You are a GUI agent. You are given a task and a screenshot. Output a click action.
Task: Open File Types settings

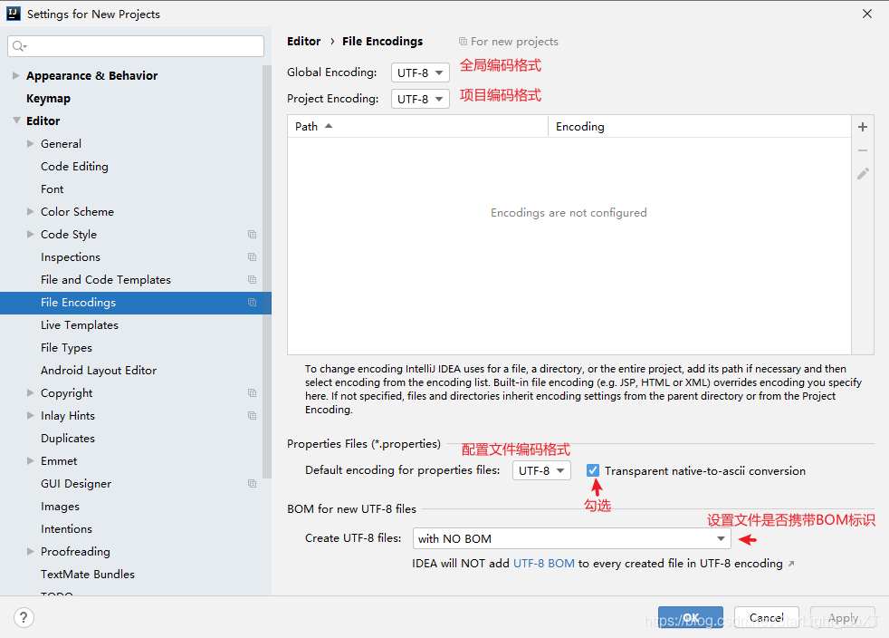(x=66, y=348)
